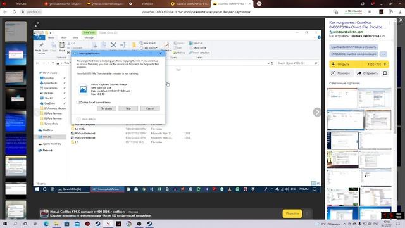Open the taskbar clock and date
405x228 pixels.
(x=387, y=224)
